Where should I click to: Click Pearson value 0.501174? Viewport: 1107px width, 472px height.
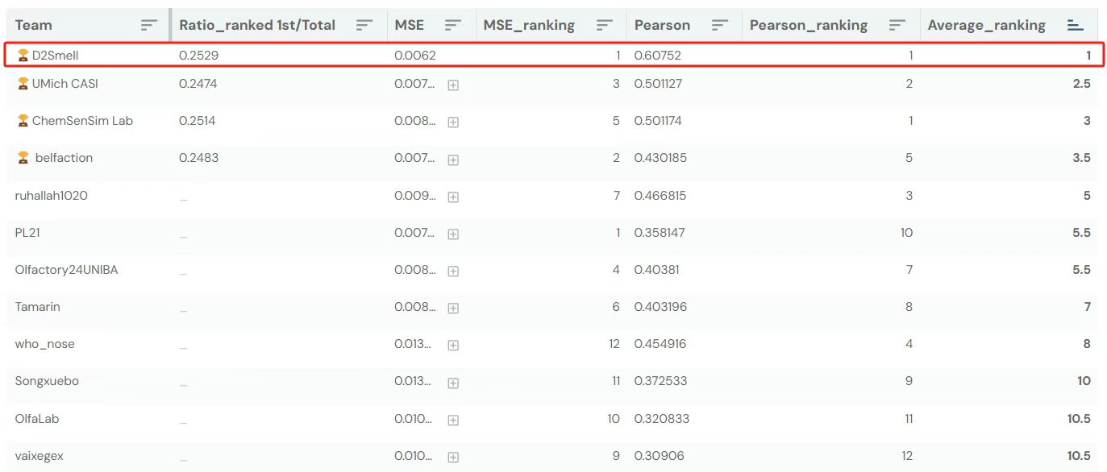[660, 121]
